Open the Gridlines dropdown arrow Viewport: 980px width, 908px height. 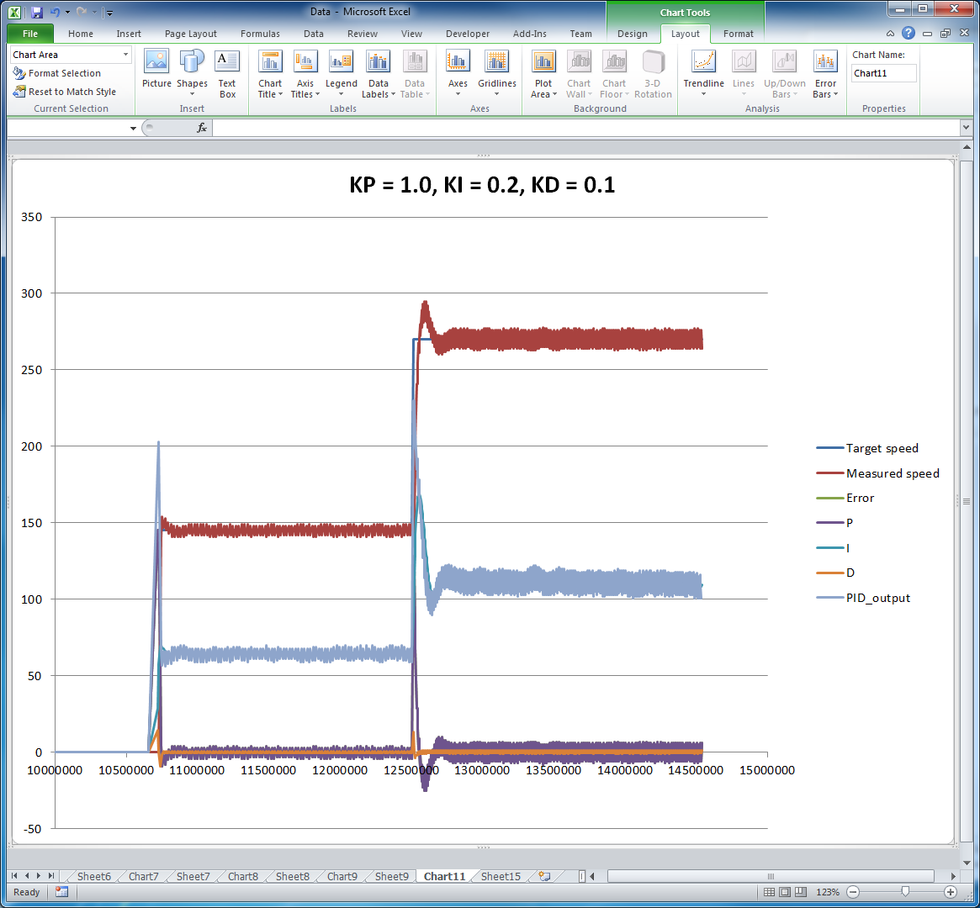tap(497, 94)
